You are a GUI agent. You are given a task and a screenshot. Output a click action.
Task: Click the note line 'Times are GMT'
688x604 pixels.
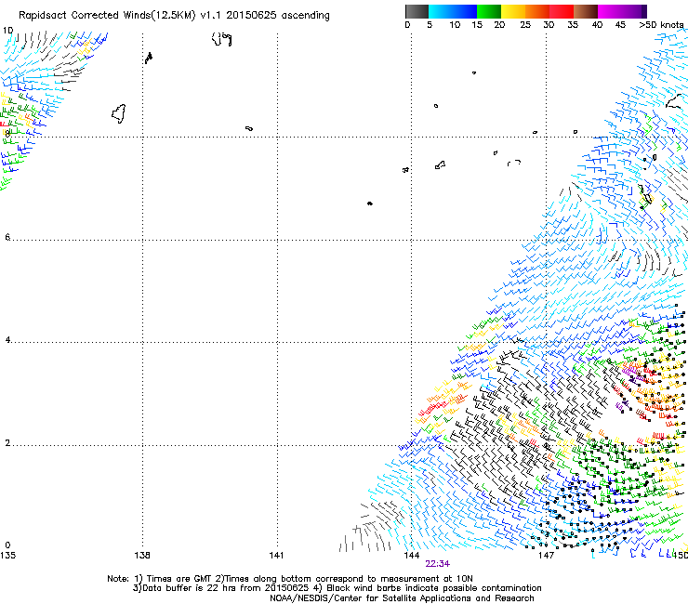179,579
